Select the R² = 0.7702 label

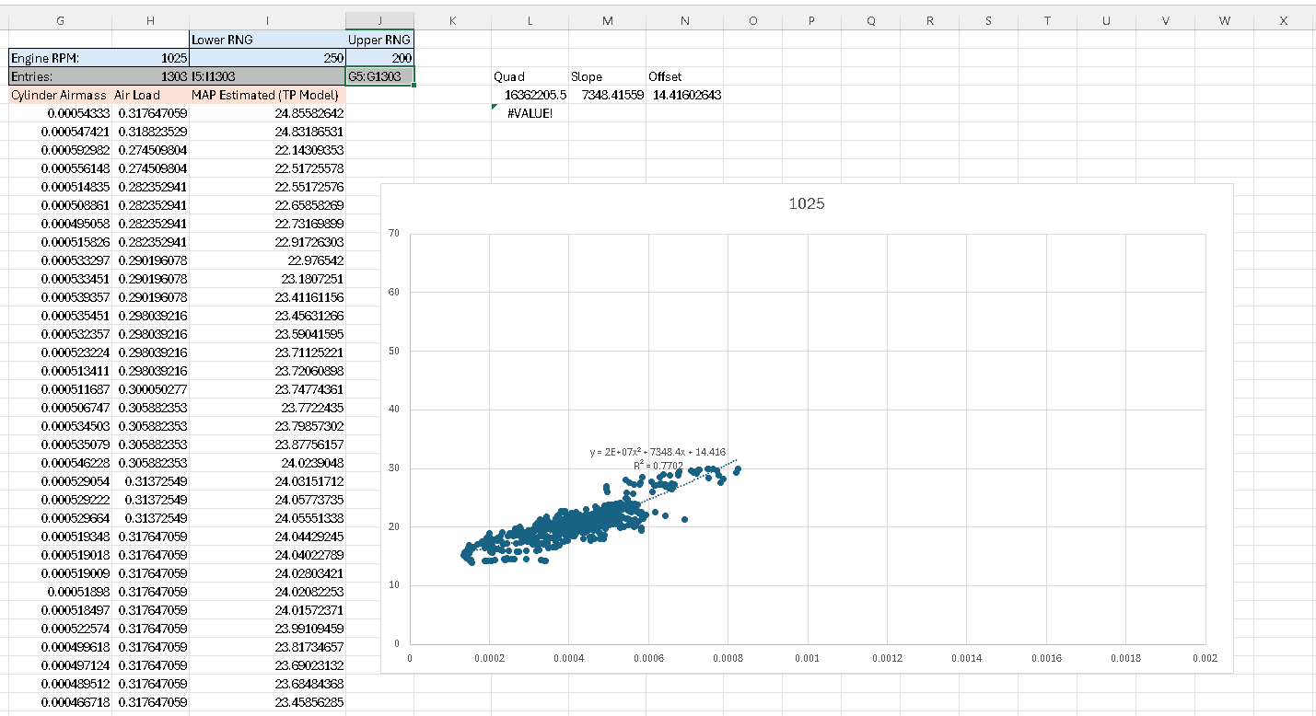[658, 466]
